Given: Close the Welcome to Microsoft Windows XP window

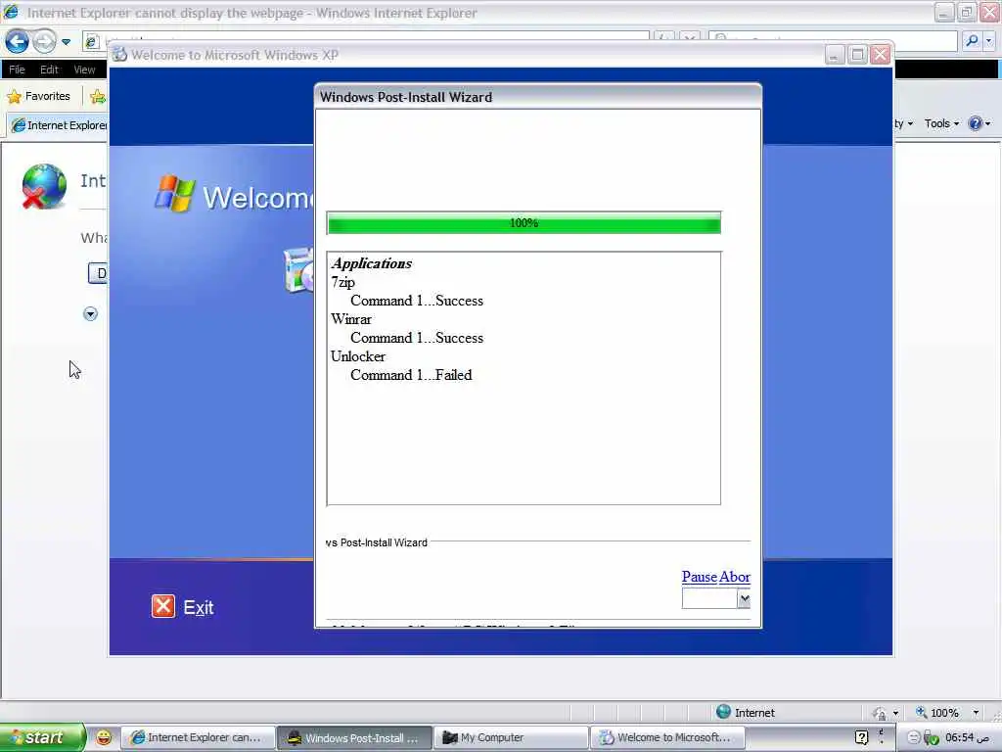Looking at the screenshot, I should tap(880, 55).
